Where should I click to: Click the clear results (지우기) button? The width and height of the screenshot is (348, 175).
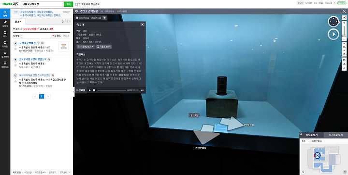click(66, 22)
